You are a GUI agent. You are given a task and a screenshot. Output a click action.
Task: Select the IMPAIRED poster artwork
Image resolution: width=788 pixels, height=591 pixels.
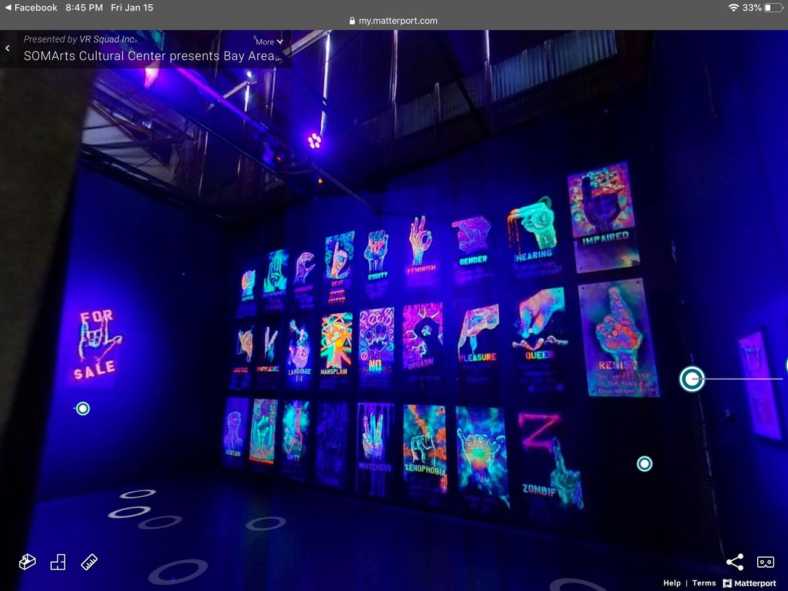pos(603,217)
